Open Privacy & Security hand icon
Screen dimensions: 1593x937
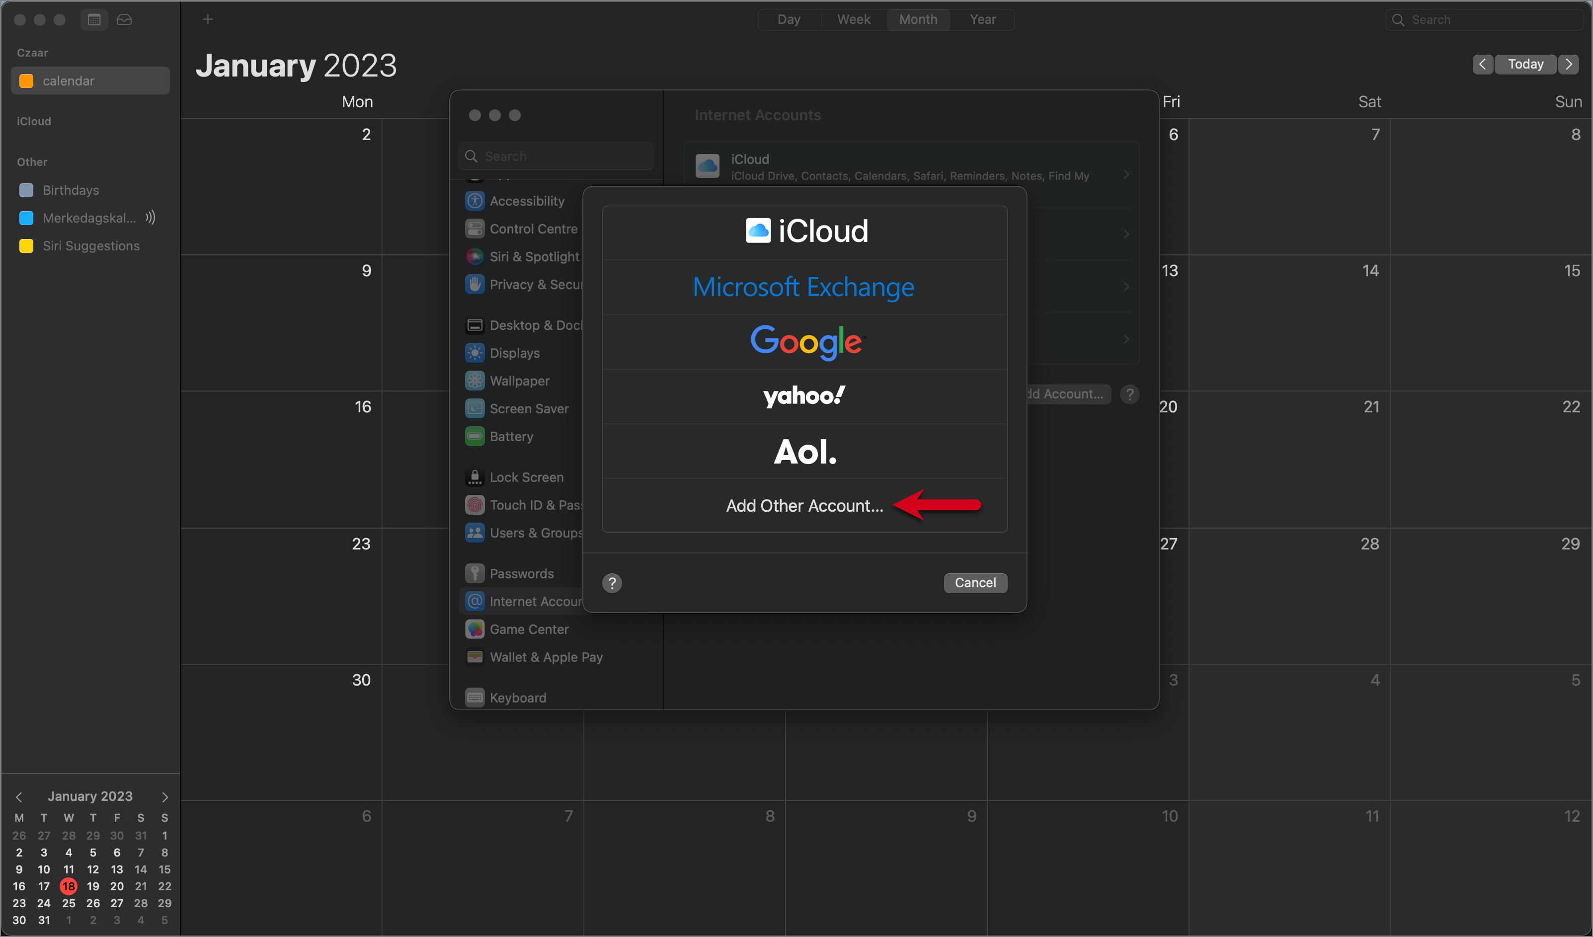click(475, 285)
